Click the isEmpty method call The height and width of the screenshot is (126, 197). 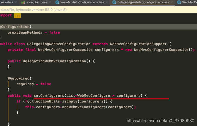click(69, 101)
